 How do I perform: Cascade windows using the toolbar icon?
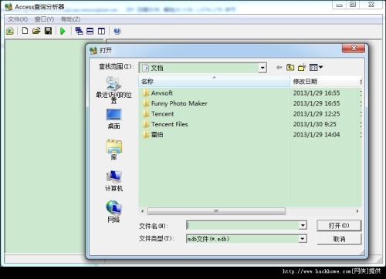tap(79, 31)
